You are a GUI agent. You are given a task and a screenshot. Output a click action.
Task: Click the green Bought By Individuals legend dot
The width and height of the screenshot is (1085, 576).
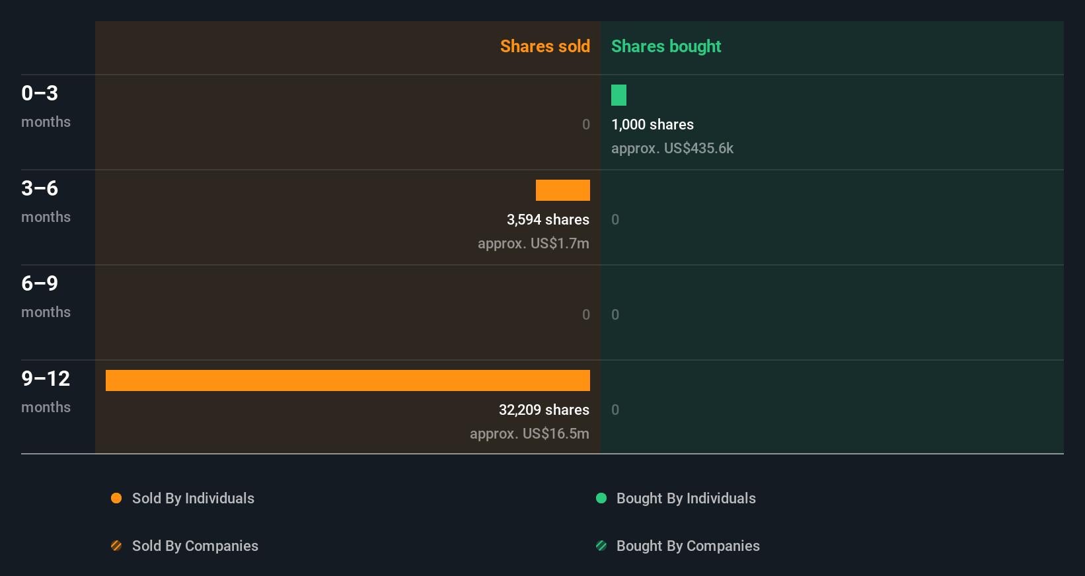(601, 498)
